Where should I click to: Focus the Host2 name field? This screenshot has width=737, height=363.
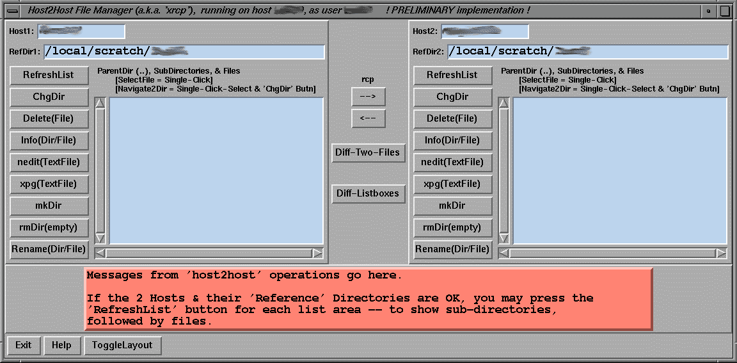click(485, 31)
